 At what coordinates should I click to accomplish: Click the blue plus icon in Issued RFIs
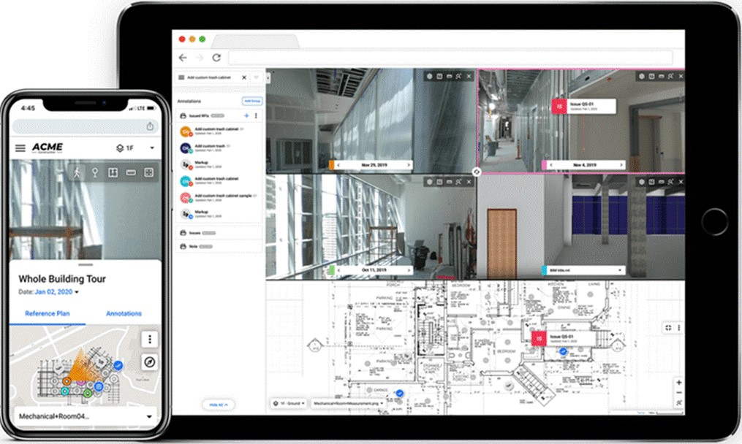point(246,116)
